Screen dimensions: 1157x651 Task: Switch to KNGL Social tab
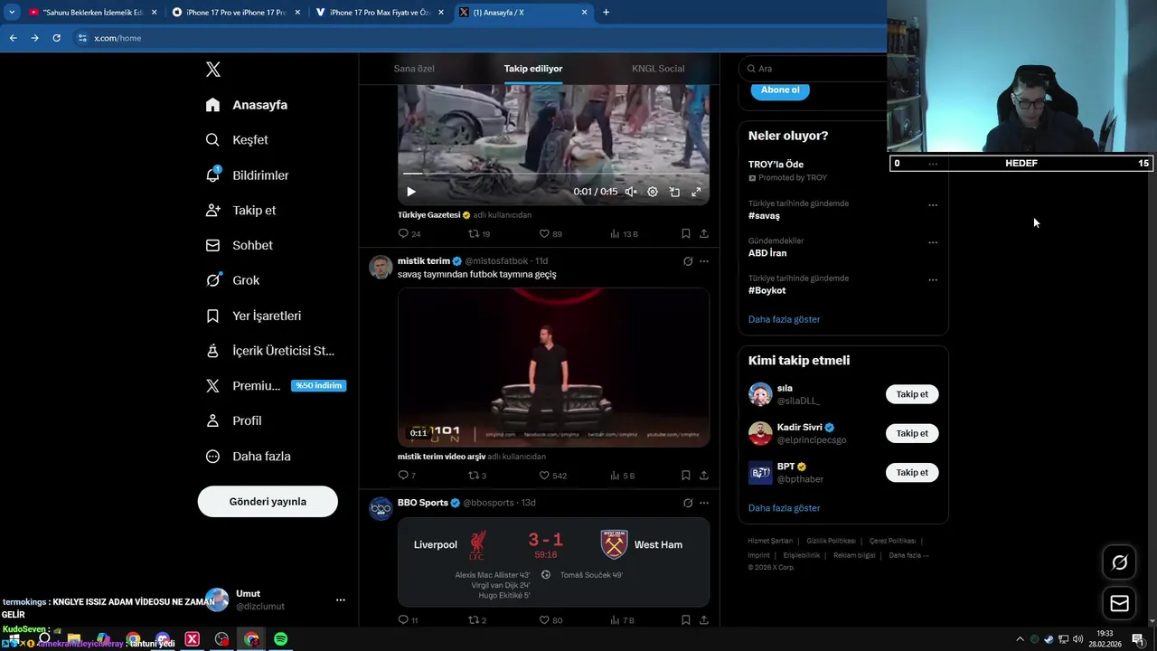(x=658, y=69)
